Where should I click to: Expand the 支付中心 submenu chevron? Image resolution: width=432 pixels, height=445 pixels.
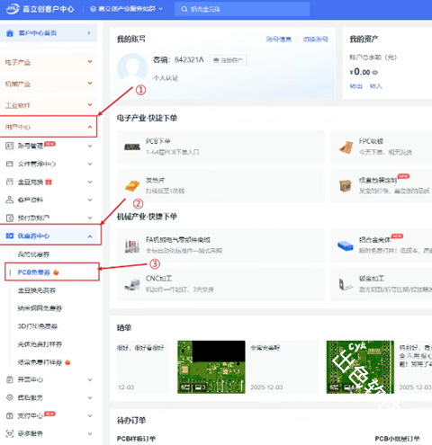tap(90, 415)
